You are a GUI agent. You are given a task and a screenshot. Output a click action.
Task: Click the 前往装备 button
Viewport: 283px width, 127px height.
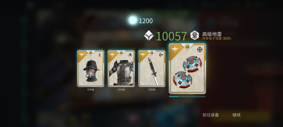(x=211, y=115)
